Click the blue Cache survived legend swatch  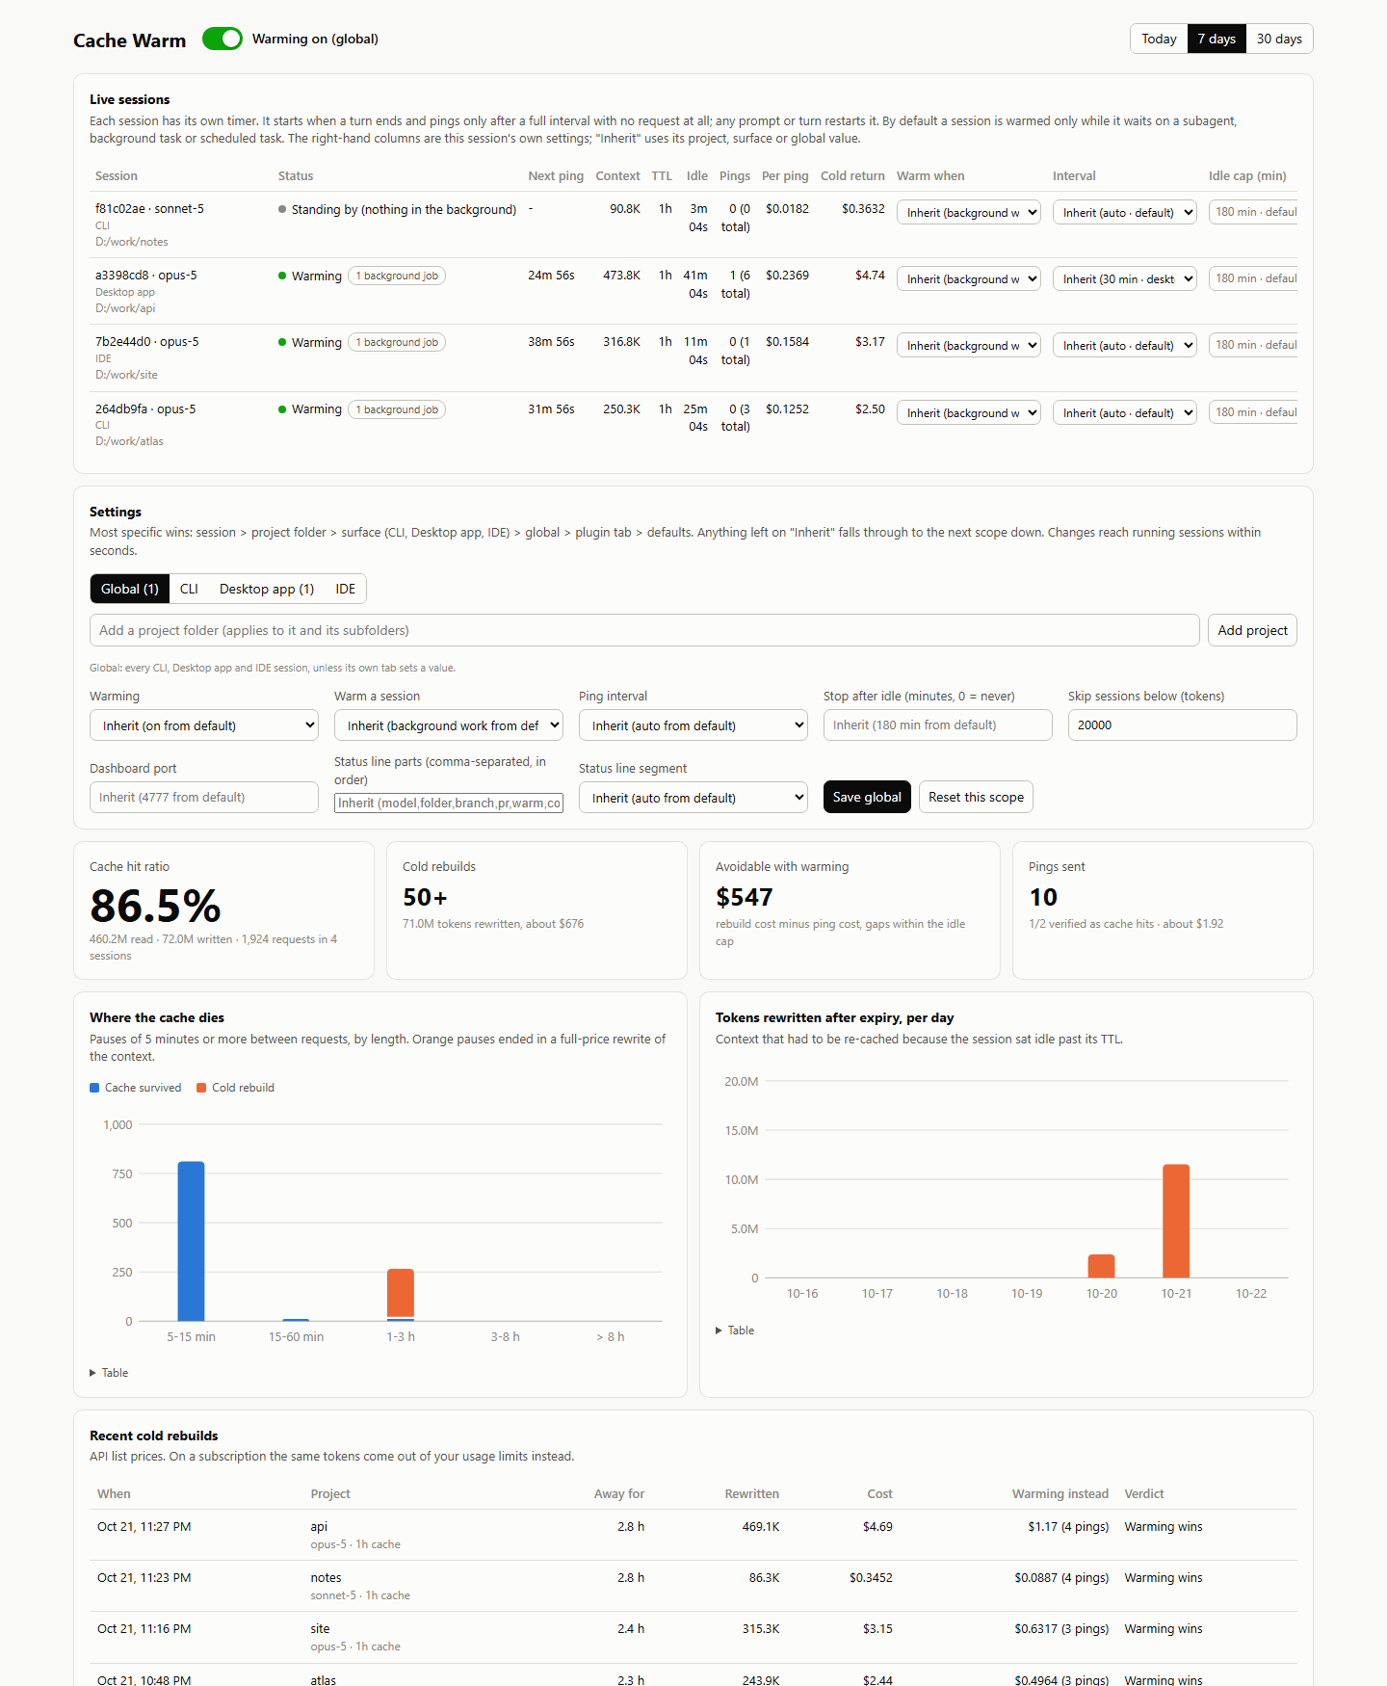[x=94, y=1088]
